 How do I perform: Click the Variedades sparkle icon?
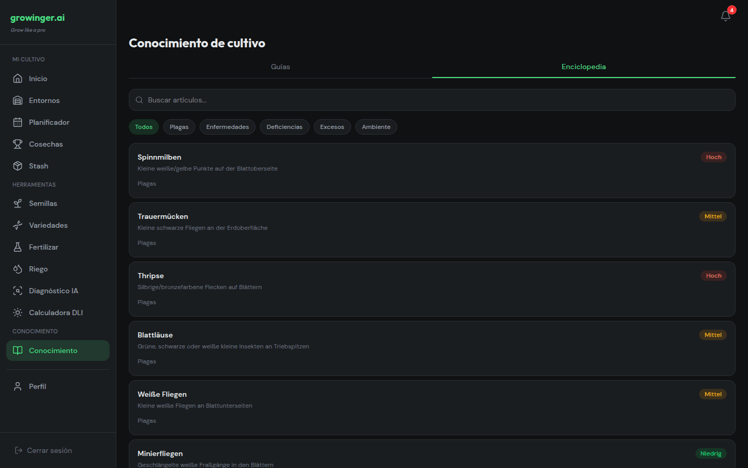pos(18,225)
